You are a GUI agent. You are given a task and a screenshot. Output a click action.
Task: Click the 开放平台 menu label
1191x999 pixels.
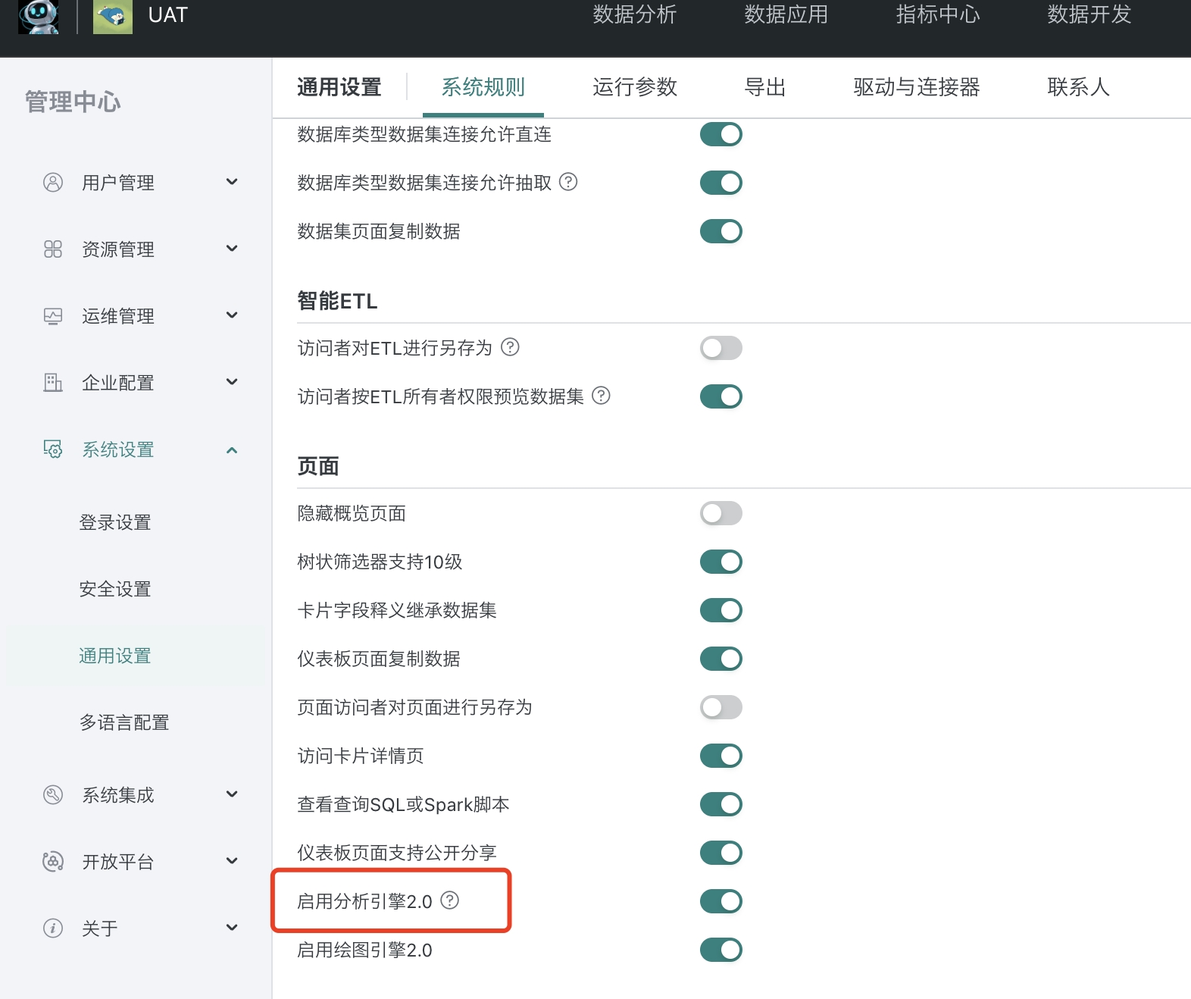tap(118, 862)
